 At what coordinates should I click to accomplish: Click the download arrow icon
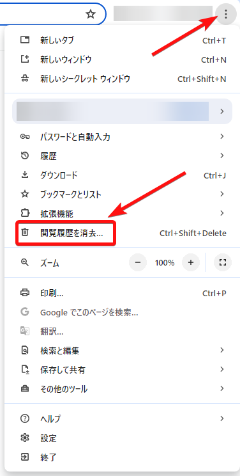[25, 175]
